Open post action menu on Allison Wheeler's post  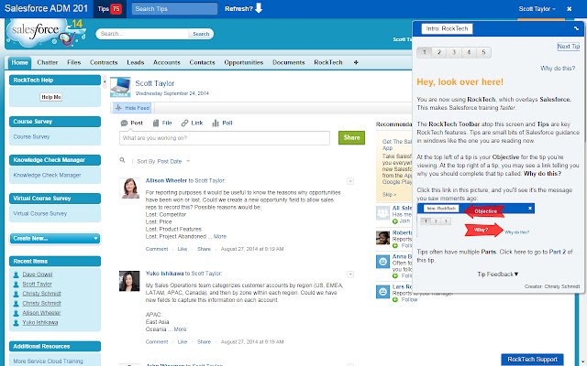350,181
